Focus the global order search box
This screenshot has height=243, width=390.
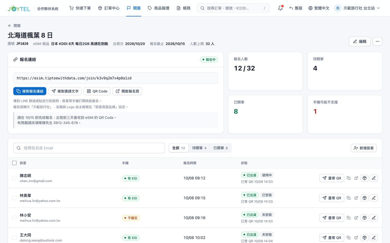233,8
